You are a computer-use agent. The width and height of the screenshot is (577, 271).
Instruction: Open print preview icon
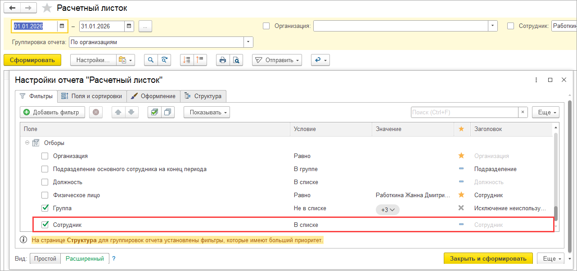click(x=235, y=60)
